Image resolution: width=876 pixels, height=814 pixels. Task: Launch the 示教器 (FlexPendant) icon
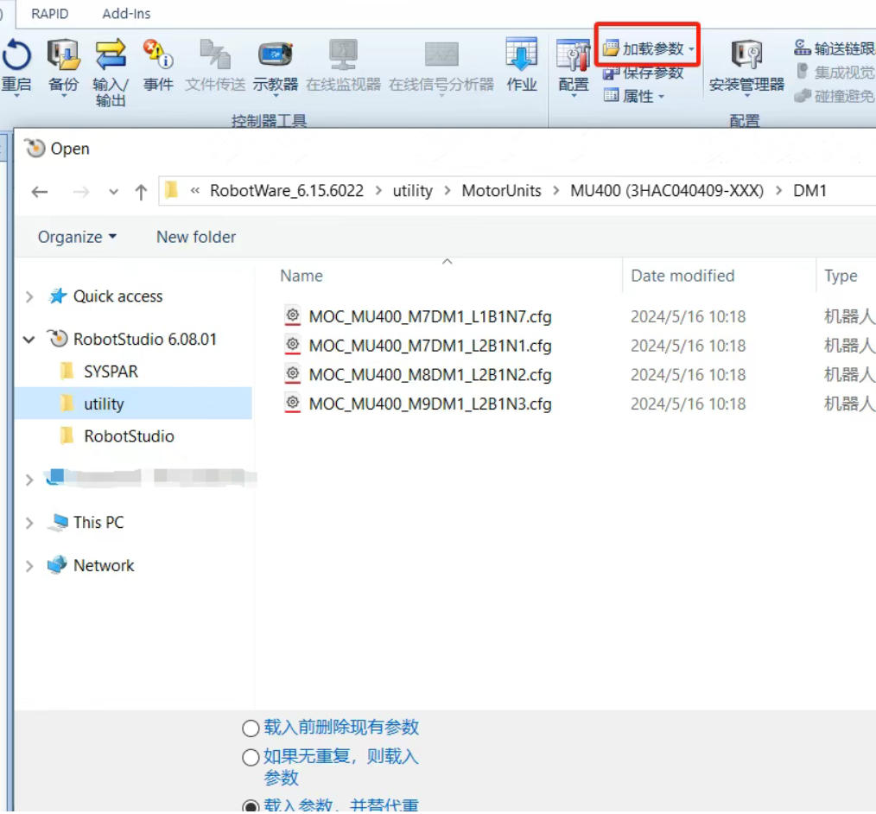(x=275, y=56)
